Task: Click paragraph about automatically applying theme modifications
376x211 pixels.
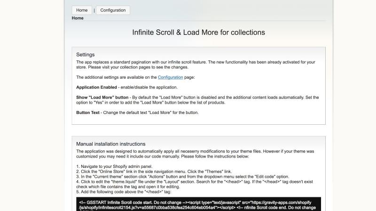Action: click(195, 154)
